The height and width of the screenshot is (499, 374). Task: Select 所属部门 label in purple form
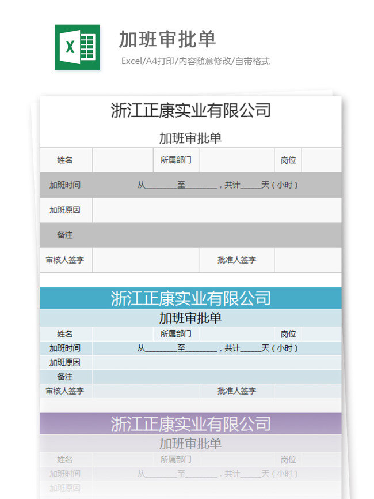click(176, 460)
